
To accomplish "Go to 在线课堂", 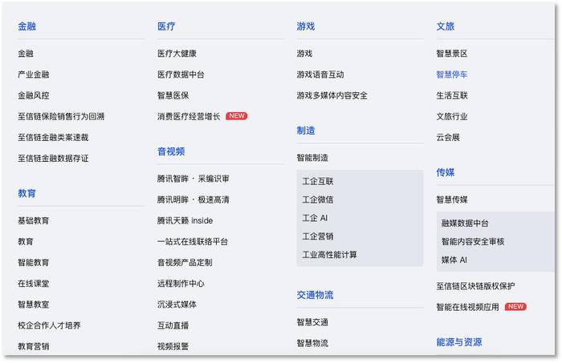I will coord(34,284).
